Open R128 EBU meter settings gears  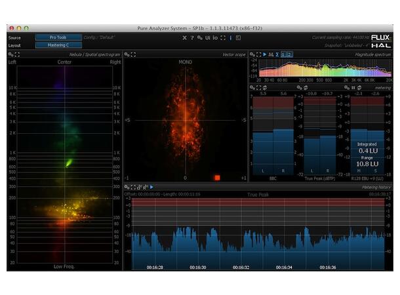click(x=347, y=88)
